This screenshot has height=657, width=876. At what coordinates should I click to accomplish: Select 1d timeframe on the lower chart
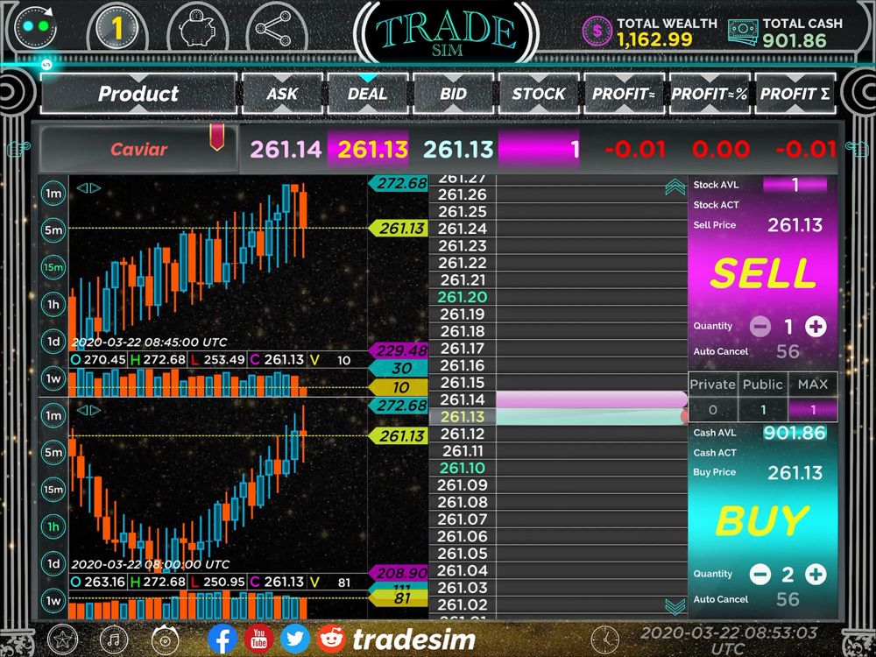click(x=53, y=563)
